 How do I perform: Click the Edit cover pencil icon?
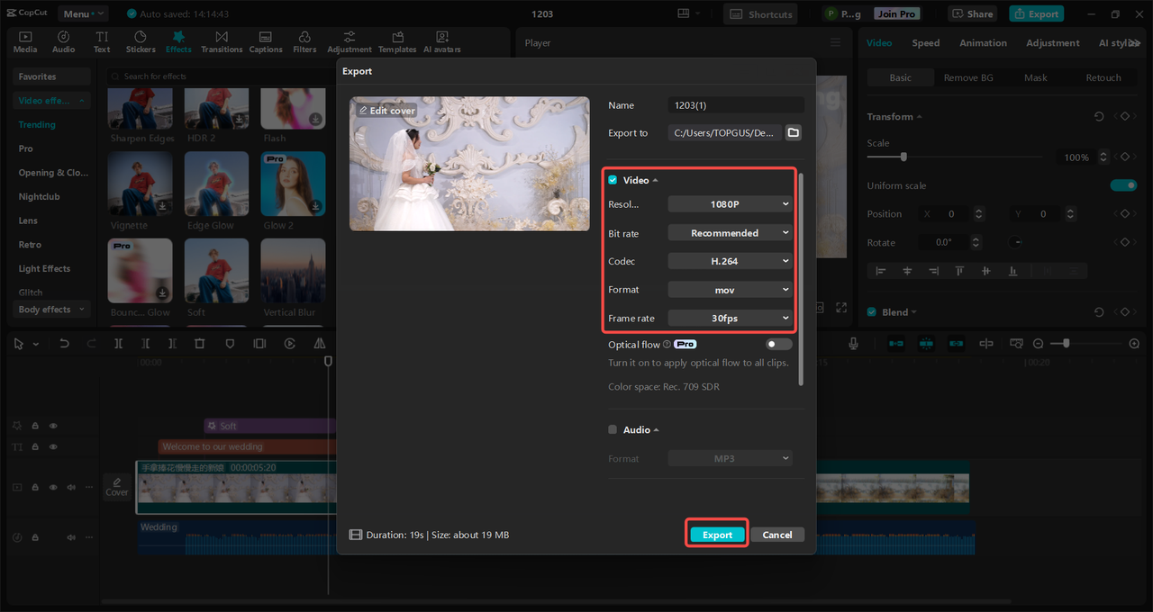(363, 111)
